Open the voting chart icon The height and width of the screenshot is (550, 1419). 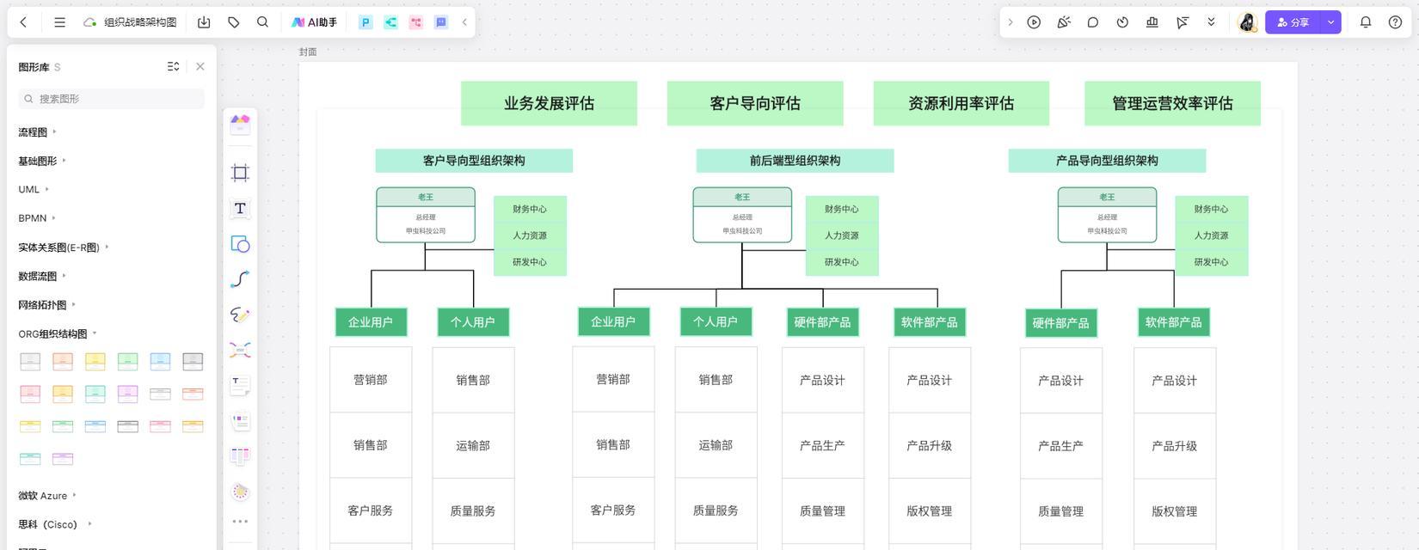1152,22
